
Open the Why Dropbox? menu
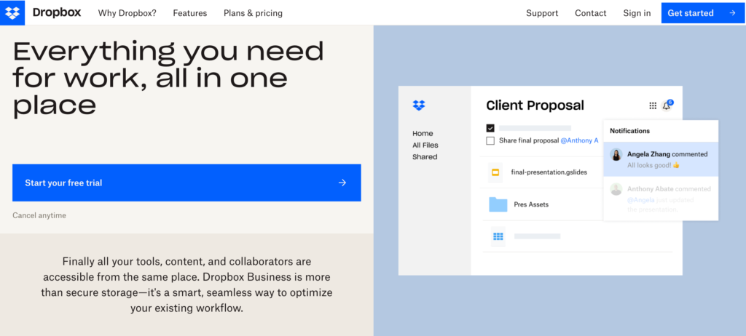127,13
